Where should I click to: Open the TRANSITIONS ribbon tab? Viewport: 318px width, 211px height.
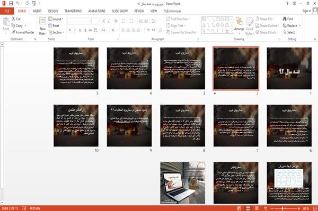73,11
